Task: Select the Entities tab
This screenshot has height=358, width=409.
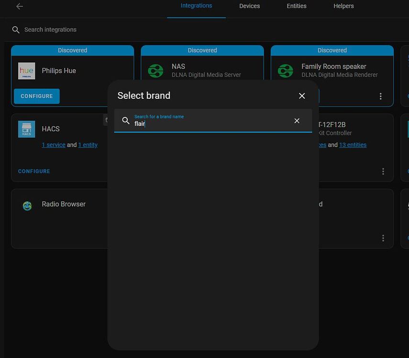Action: tap(296, 6)
